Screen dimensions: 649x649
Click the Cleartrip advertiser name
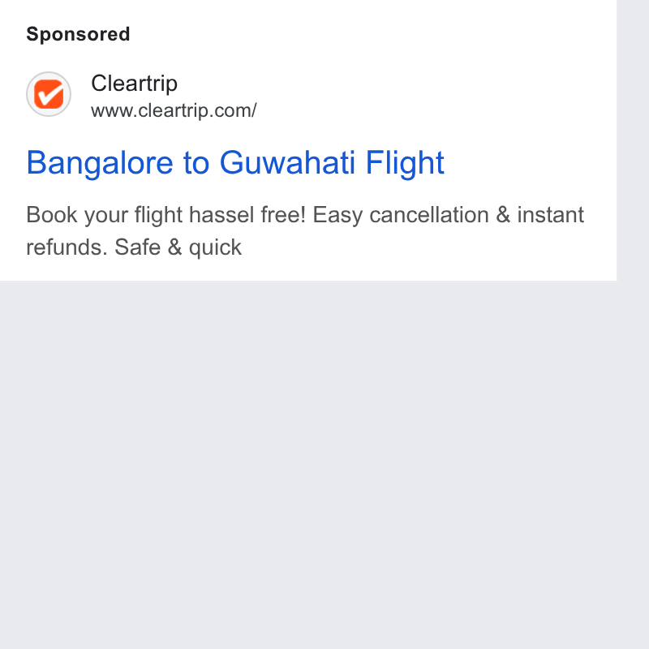134,84
